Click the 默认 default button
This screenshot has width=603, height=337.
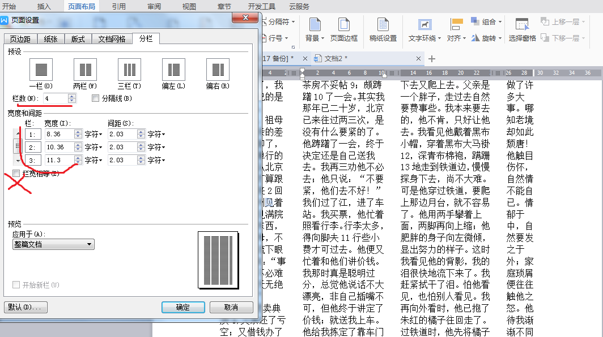point(26,307)
